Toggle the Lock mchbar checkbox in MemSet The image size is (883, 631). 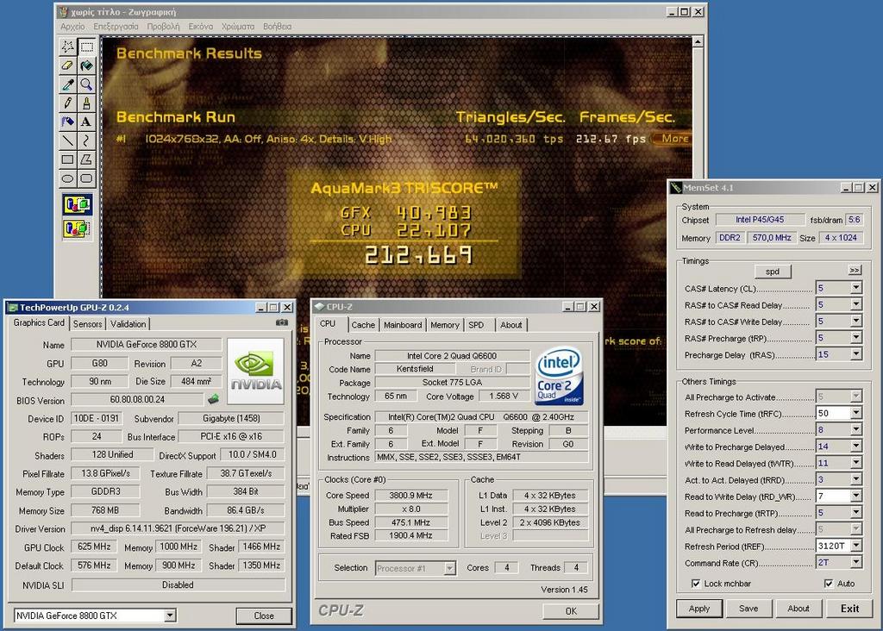(x=696, y=584)
